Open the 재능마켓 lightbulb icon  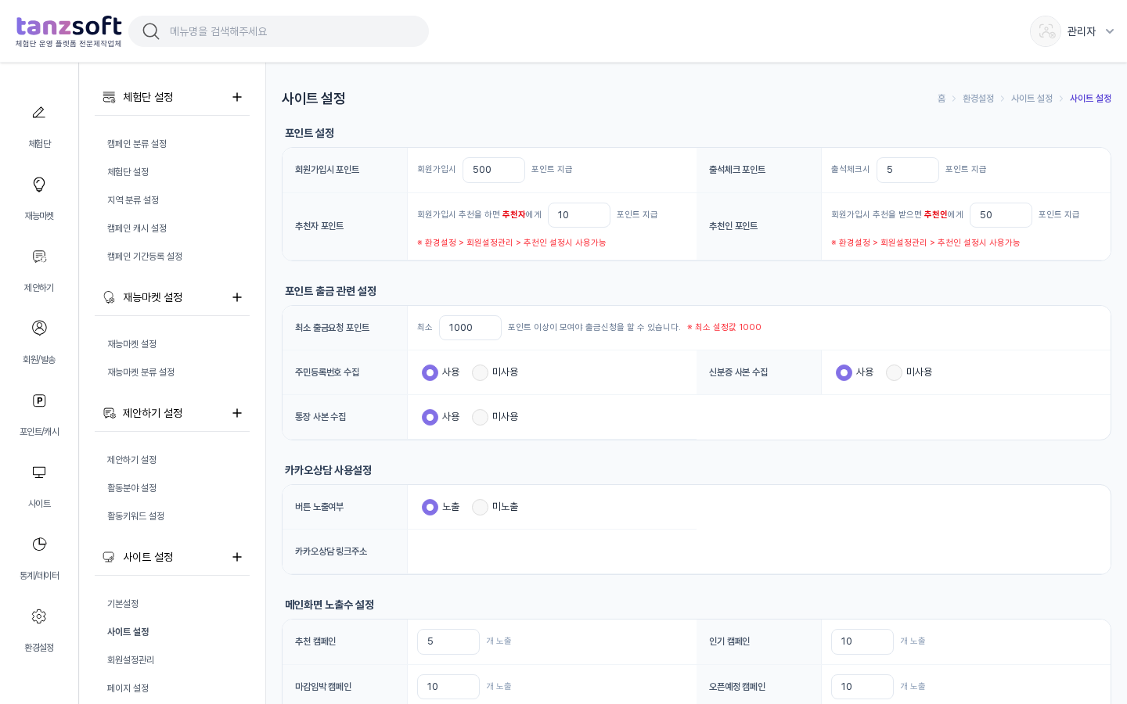(38, 185)
